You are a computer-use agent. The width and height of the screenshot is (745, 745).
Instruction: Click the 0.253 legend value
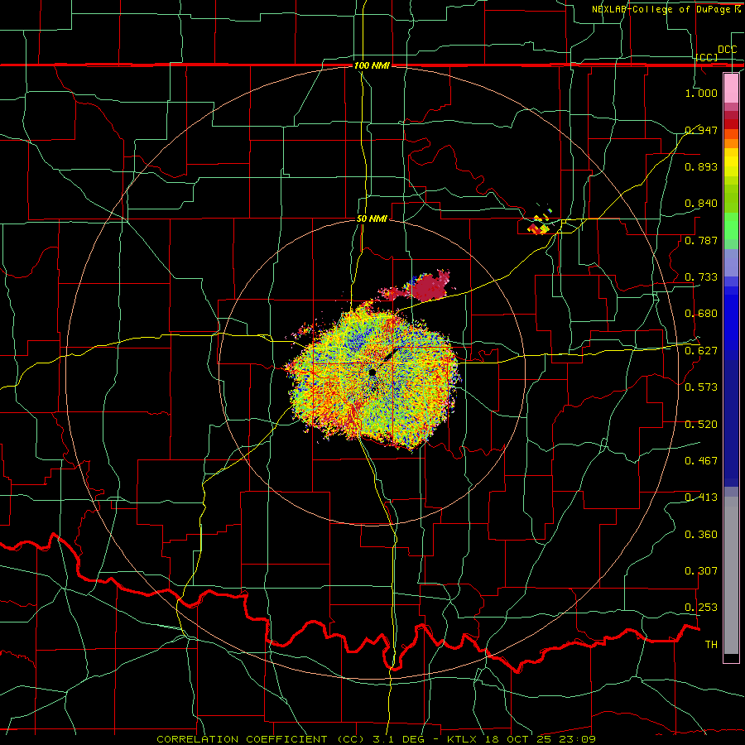coord(701,608)
